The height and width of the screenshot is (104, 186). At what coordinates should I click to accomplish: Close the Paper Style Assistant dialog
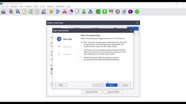tap(131, 30)
